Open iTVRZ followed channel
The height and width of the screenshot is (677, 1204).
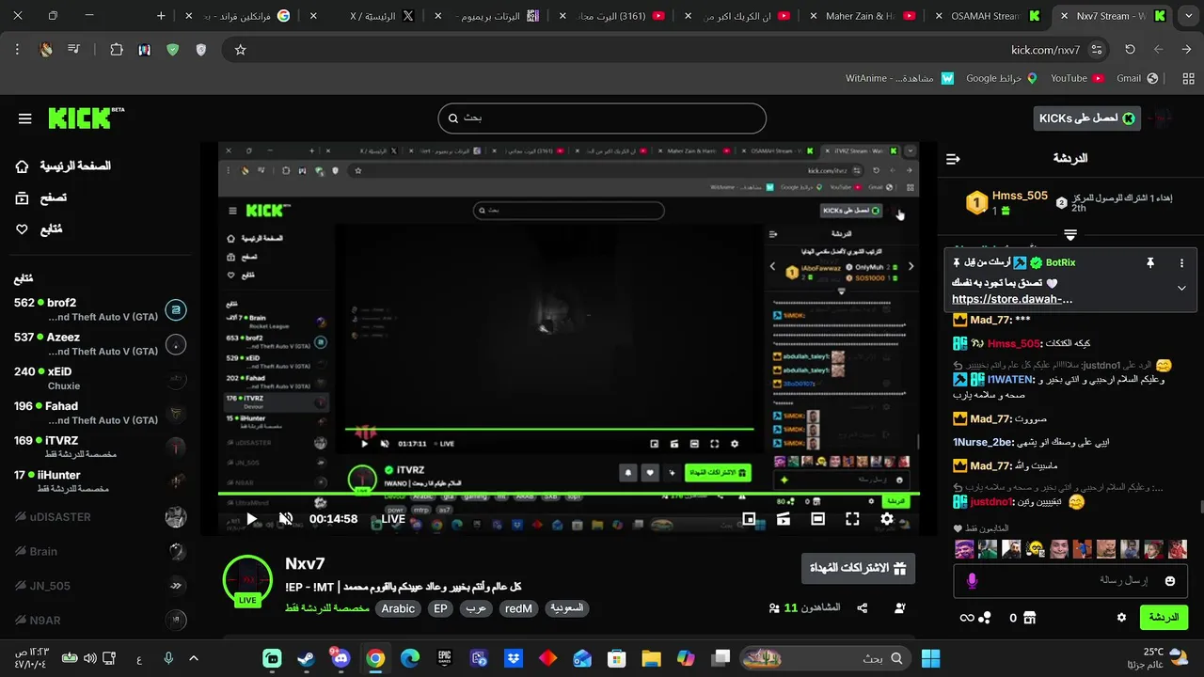pos(100,447)
